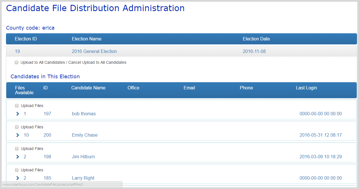Click Files Available column header

pos(24,90)
